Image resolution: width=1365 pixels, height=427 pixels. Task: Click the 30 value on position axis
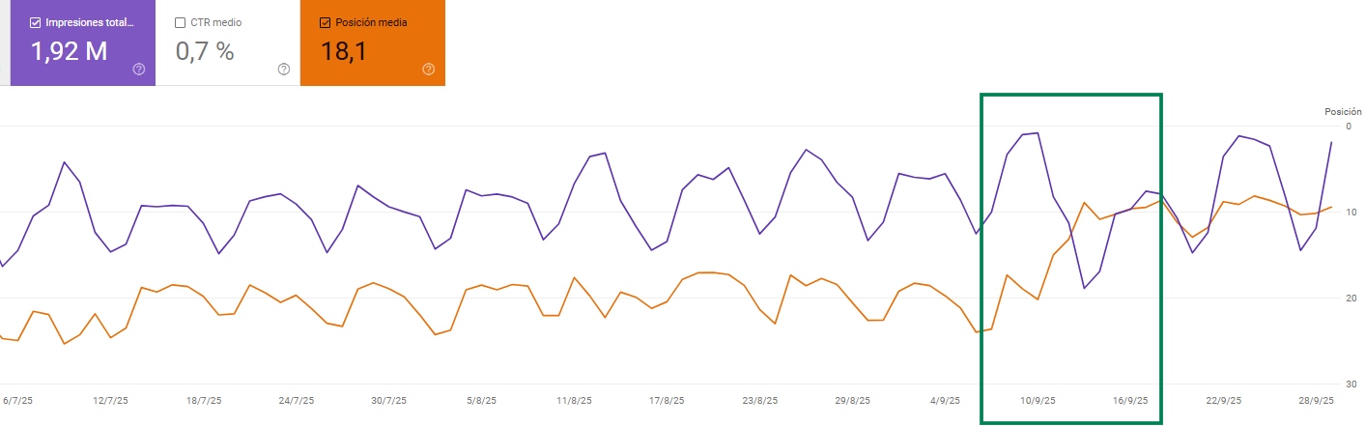1350,384
